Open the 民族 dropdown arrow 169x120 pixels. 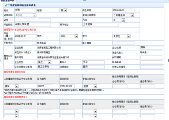pyautogui.click(x=123, y=20)
